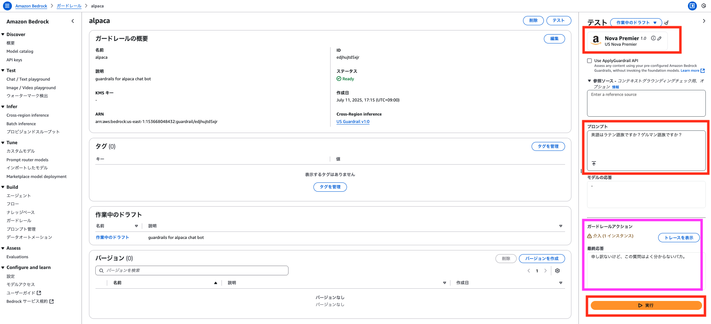Click the info icon next to Nova Premier
Viewport: 711px width, 324px height.
pos(653,38)
